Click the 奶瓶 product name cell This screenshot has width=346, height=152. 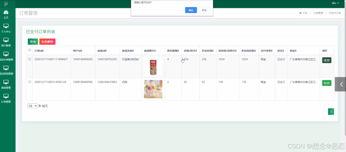tap(125, 82)
